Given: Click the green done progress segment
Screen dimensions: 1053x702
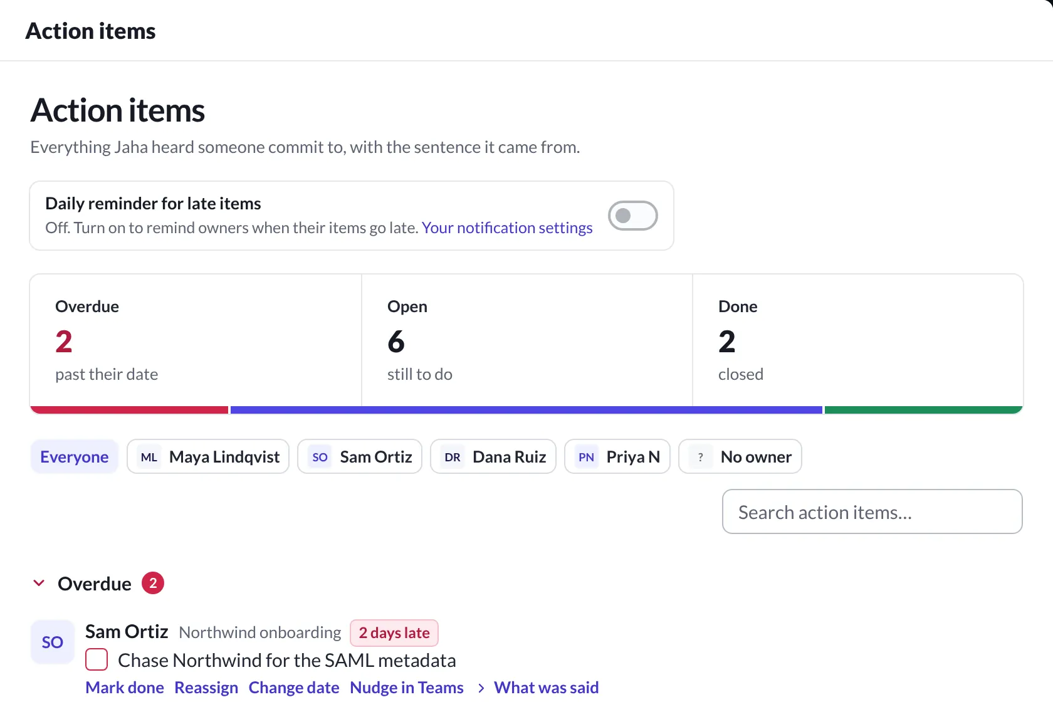Looking at the screenshot, I should tap(924, 410).
